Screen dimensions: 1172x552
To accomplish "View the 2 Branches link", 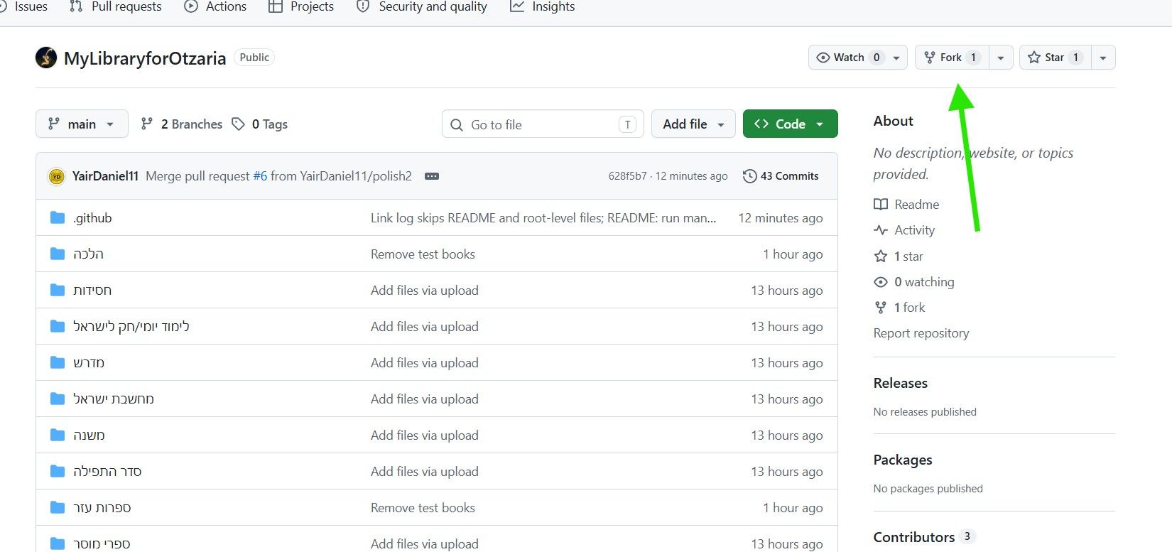I will point(182,124).
